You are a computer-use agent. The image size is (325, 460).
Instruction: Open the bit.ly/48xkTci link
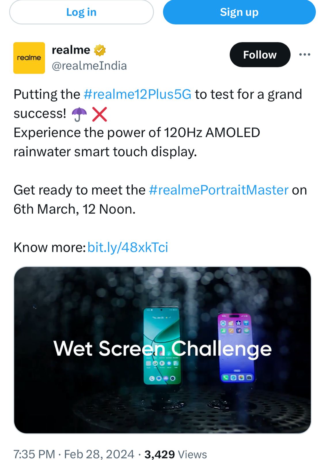point(128,247)
